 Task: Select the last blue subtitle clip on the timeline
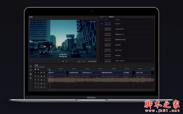[x=143, y=73]
